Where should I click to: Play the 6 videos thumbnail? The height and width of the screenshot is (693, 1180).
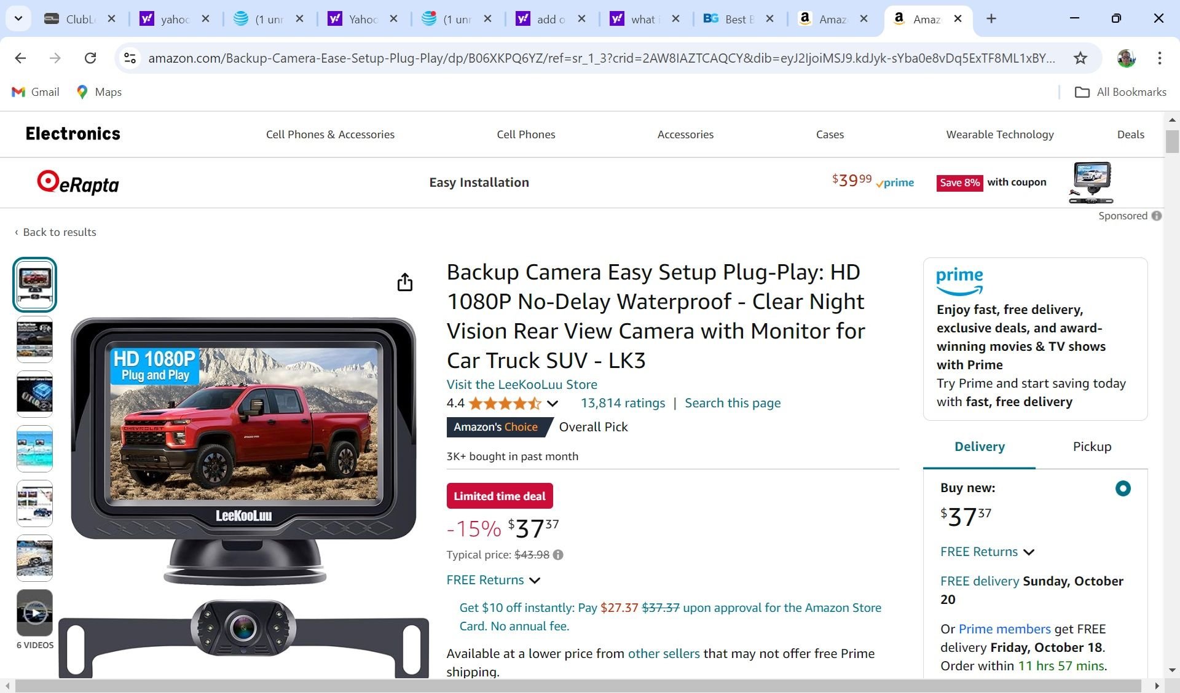(34, 613)
